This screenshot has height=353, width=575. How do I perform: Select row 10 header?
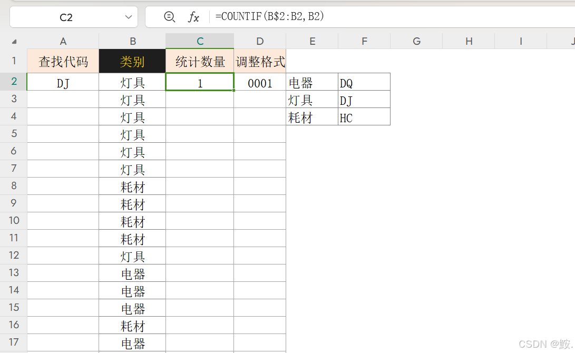coord(14,221)
